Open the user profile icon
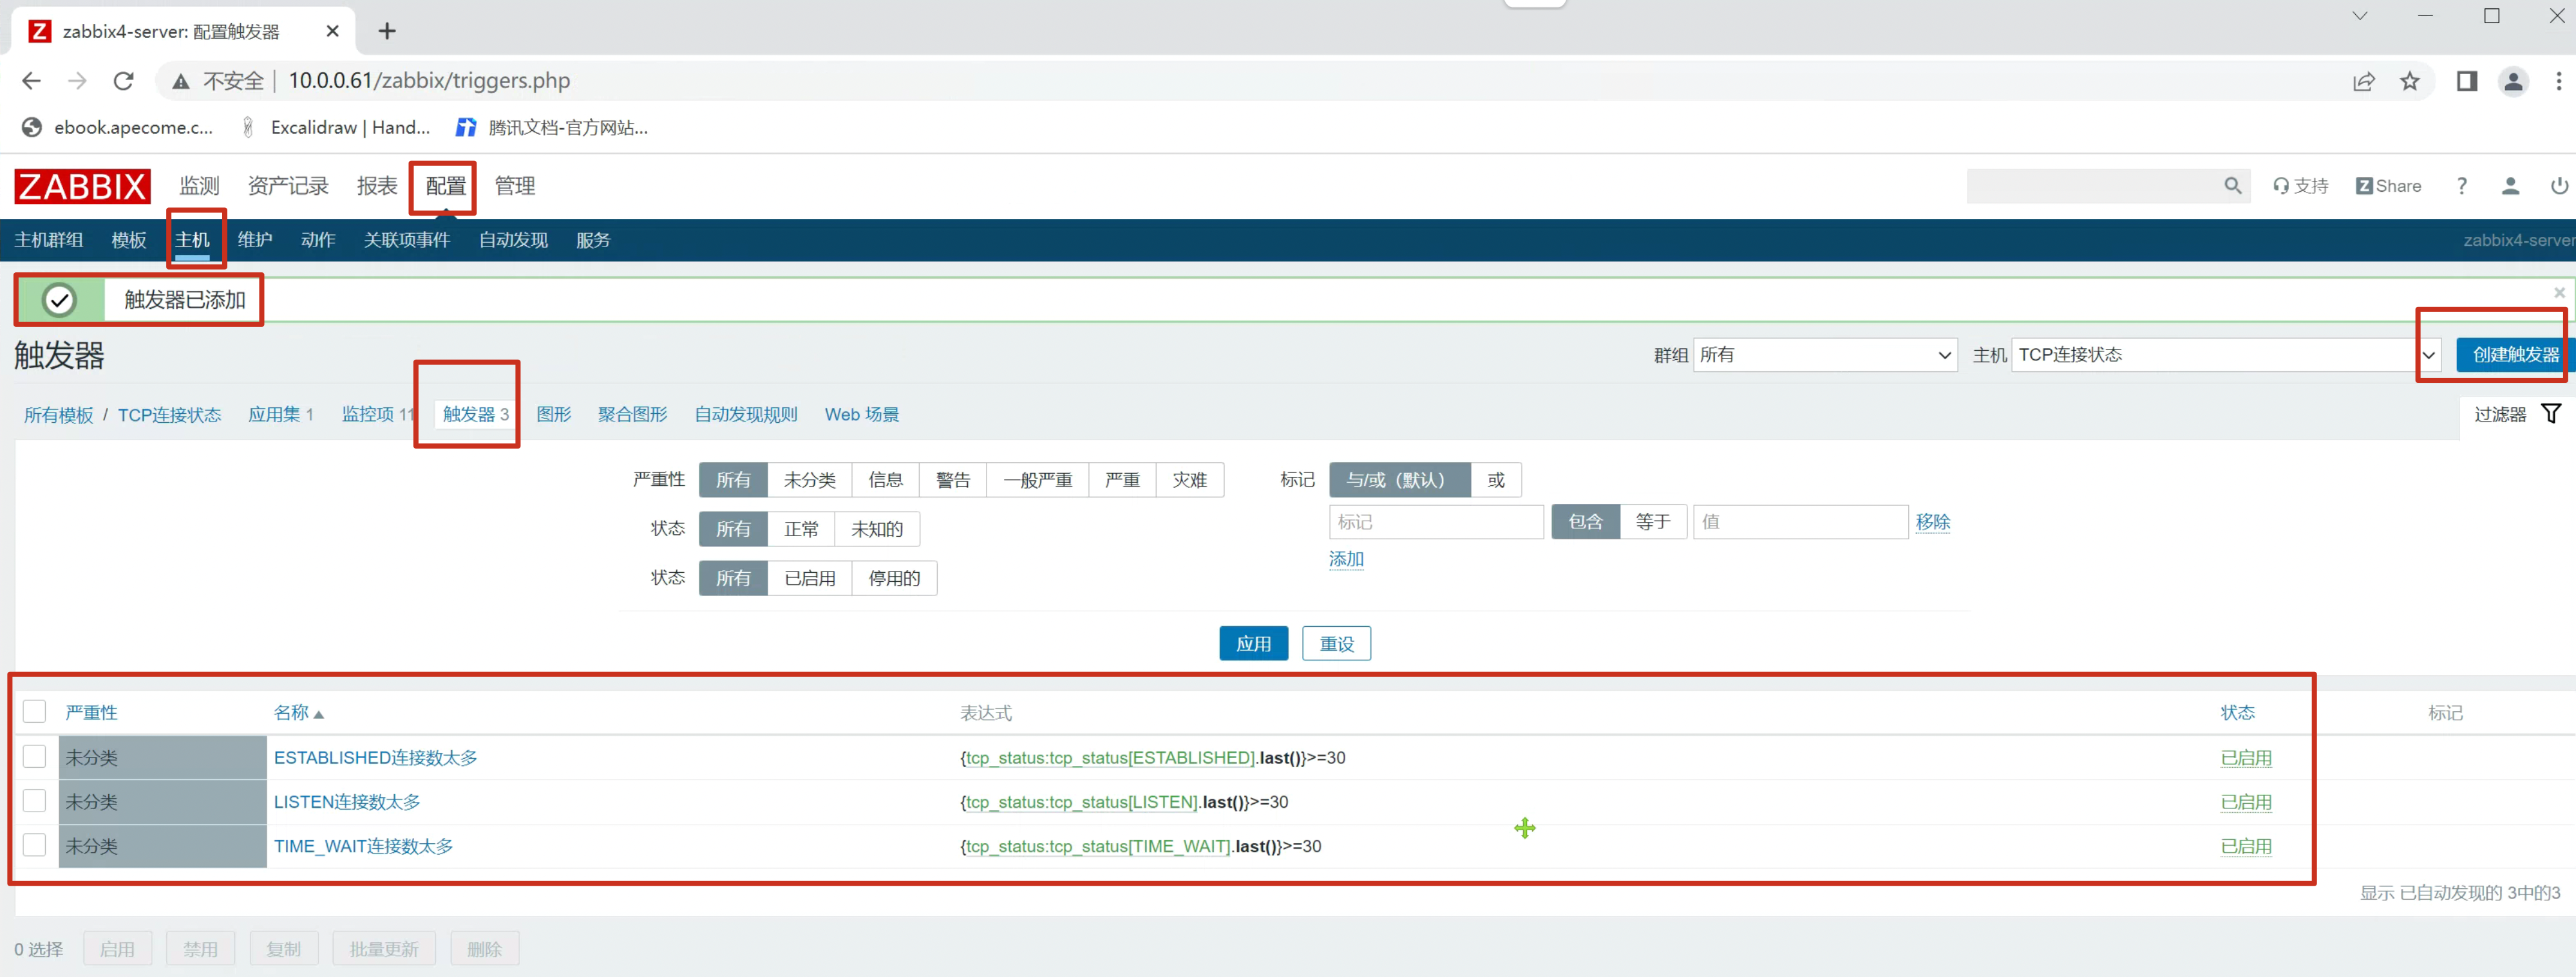2576x977 pixels. (2510, 186)
